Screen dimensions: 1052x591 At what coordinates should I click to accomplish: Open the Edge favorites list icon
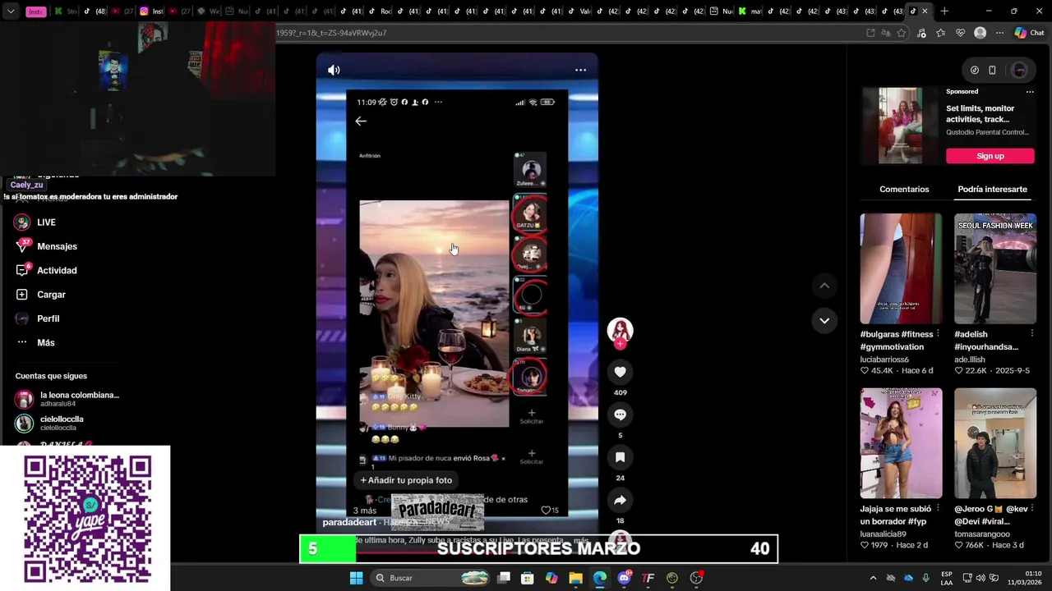pos(940,33)
